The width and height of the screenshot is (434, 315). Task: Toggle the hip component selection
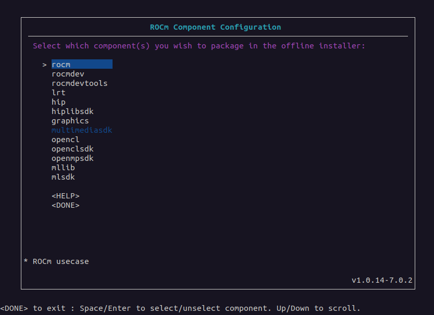click(x=58, y=102)
